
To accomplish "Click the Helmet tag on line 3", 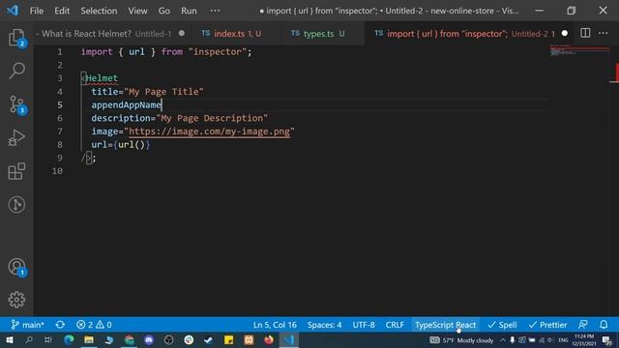I will (x=102, y=78).
